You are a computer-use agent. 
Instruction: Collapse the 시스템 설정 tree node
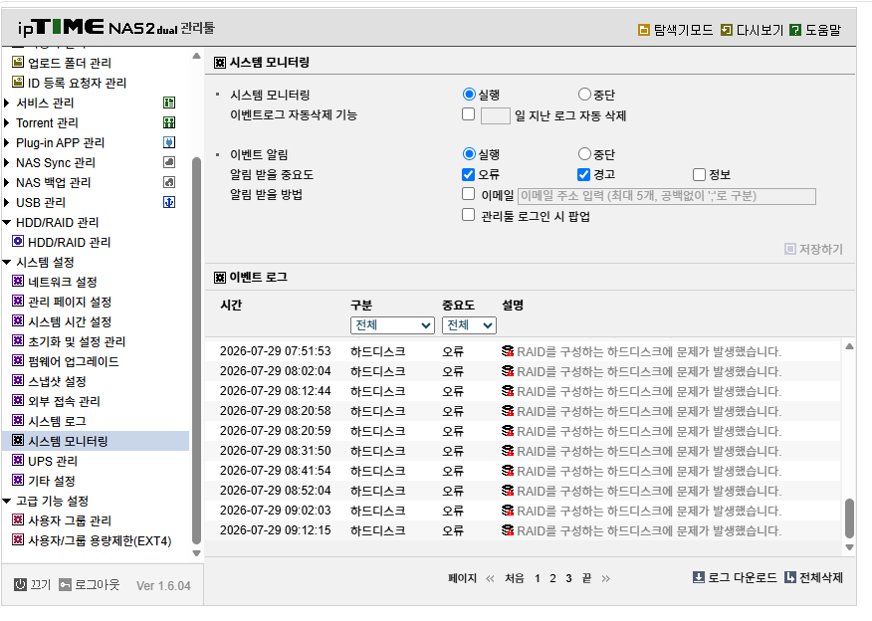pyautogui.click(x=7, y=262)
